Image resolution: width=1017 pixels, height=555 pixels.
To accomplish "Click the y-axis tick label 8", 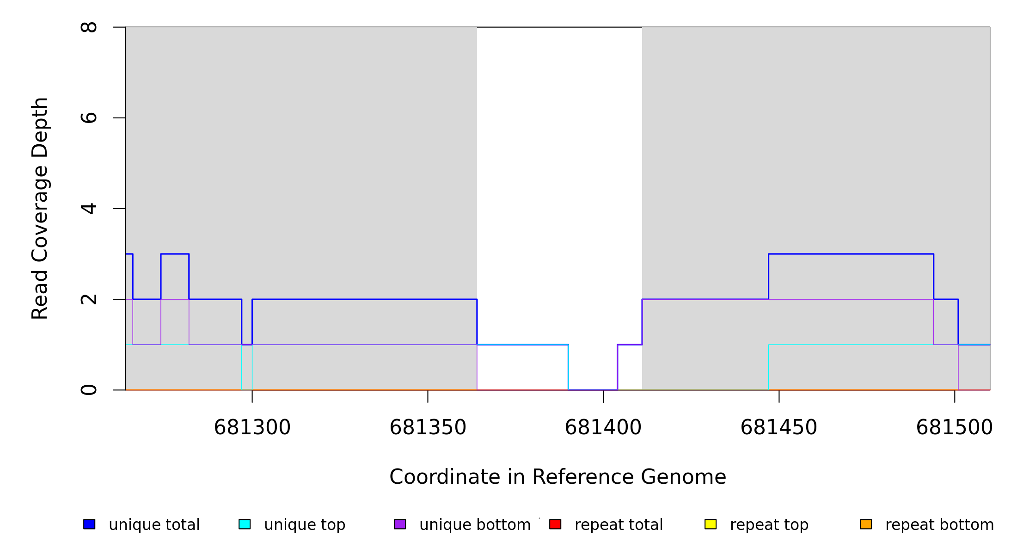I will tap(89, 27).
